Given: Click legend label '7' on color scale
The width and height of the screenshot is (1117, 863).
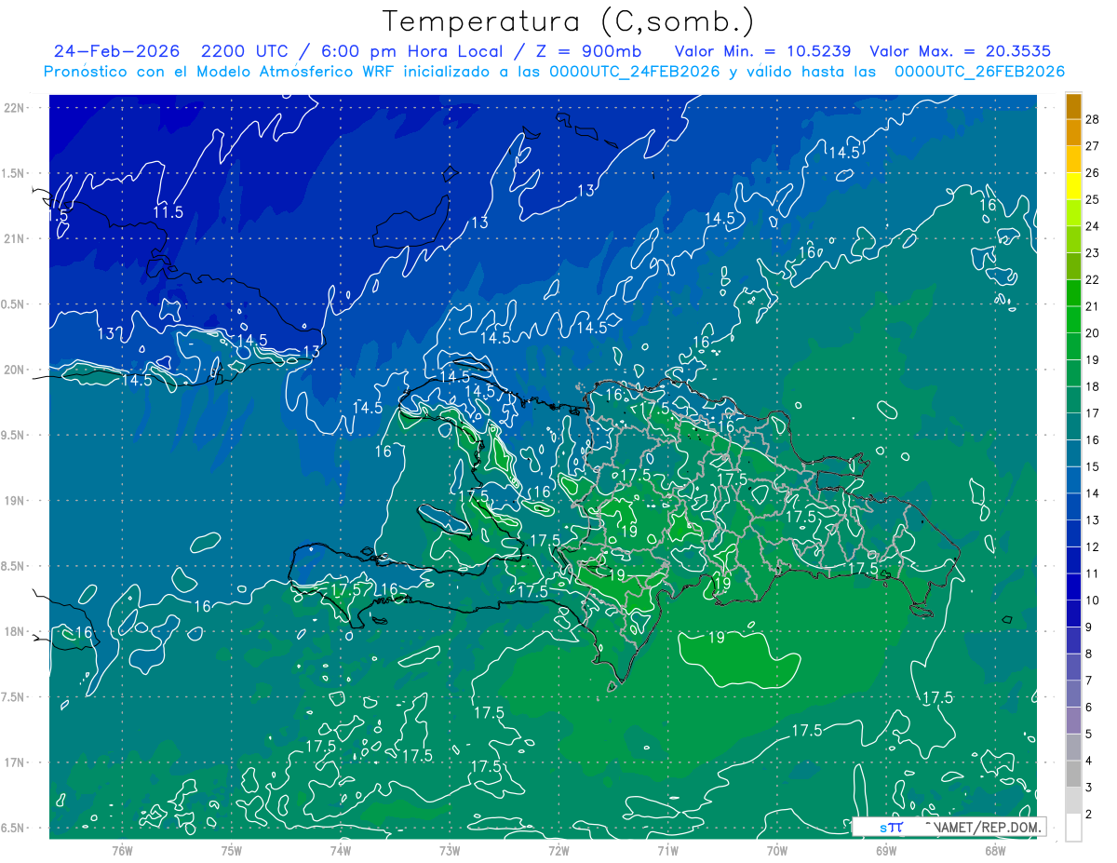Looking at the screenshot, I should tap(1089, 681).
